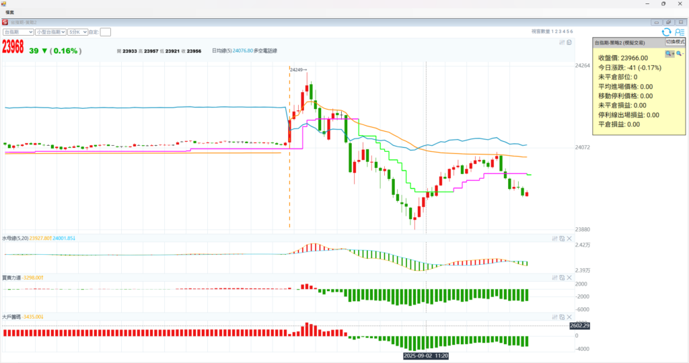689x363 pixels.
Task: Set window count to 4
Action: tap(564, 32)
